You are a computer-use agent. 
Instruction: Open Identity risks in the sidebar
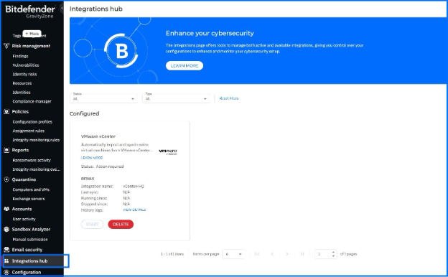tap(24, 74)
